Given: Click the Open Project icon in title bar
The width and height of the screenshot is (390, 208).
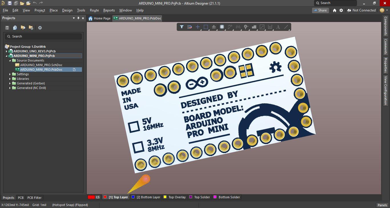Looking at the screenshot, I should click(x=28, y=3).
